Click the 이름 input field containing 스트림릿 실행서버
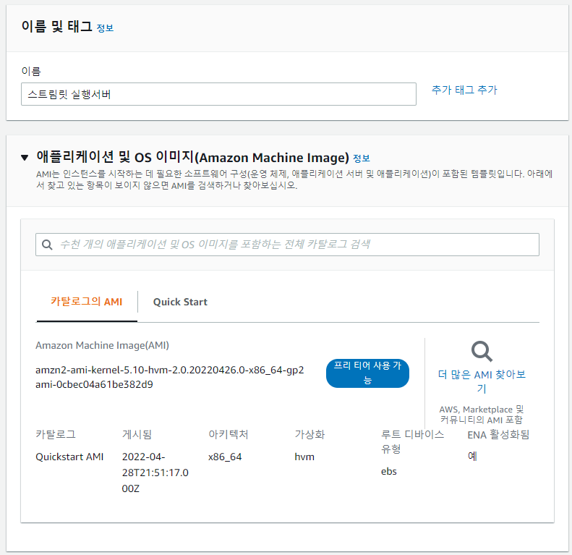Screen dimensions: 572x555 point(218,94)
